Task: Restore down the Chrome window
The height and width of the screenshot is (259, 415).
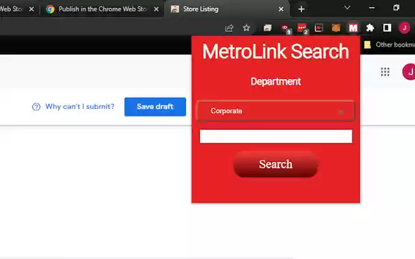Action: pyautogui.click(x=396, y=8)
